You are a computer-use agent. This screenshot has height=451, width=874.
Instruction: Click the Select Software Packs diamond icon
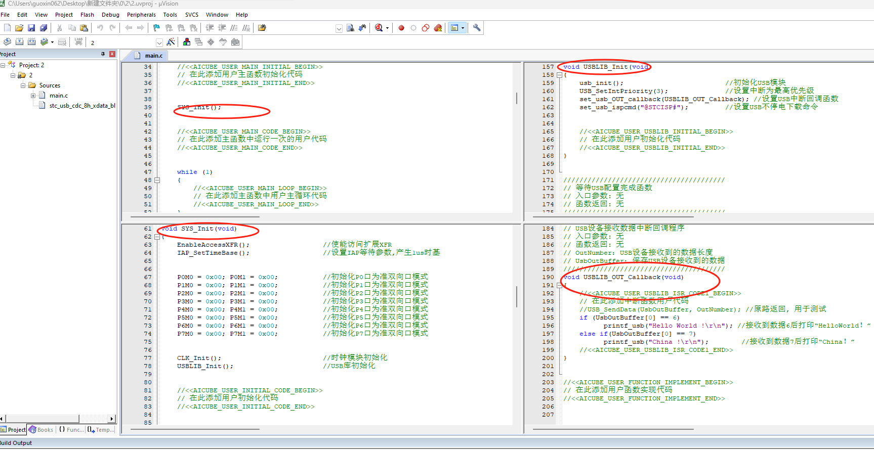pyautogui.click(x=211, y=42)
